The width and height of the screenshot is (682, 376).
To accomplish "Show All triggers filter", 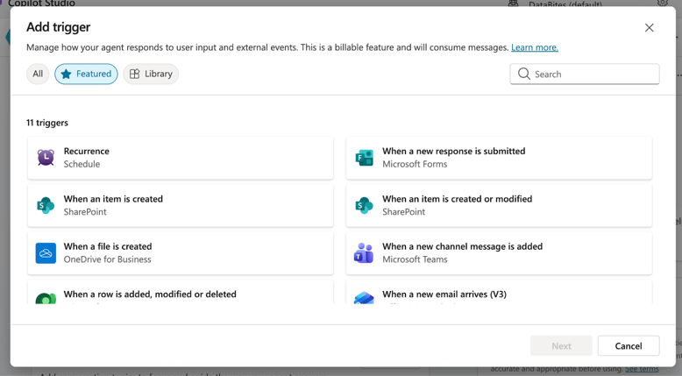I will (x=38, y=74).
